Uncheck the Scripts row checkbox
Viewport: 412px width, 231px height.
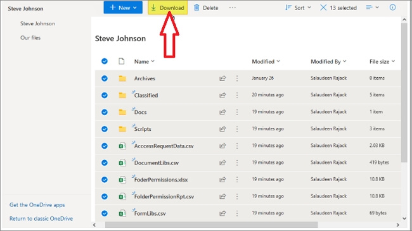click(x=105, y=129)
